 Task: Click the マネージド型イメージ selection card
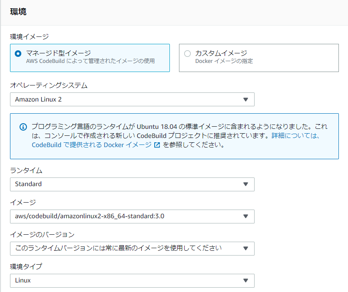point(90,58)
